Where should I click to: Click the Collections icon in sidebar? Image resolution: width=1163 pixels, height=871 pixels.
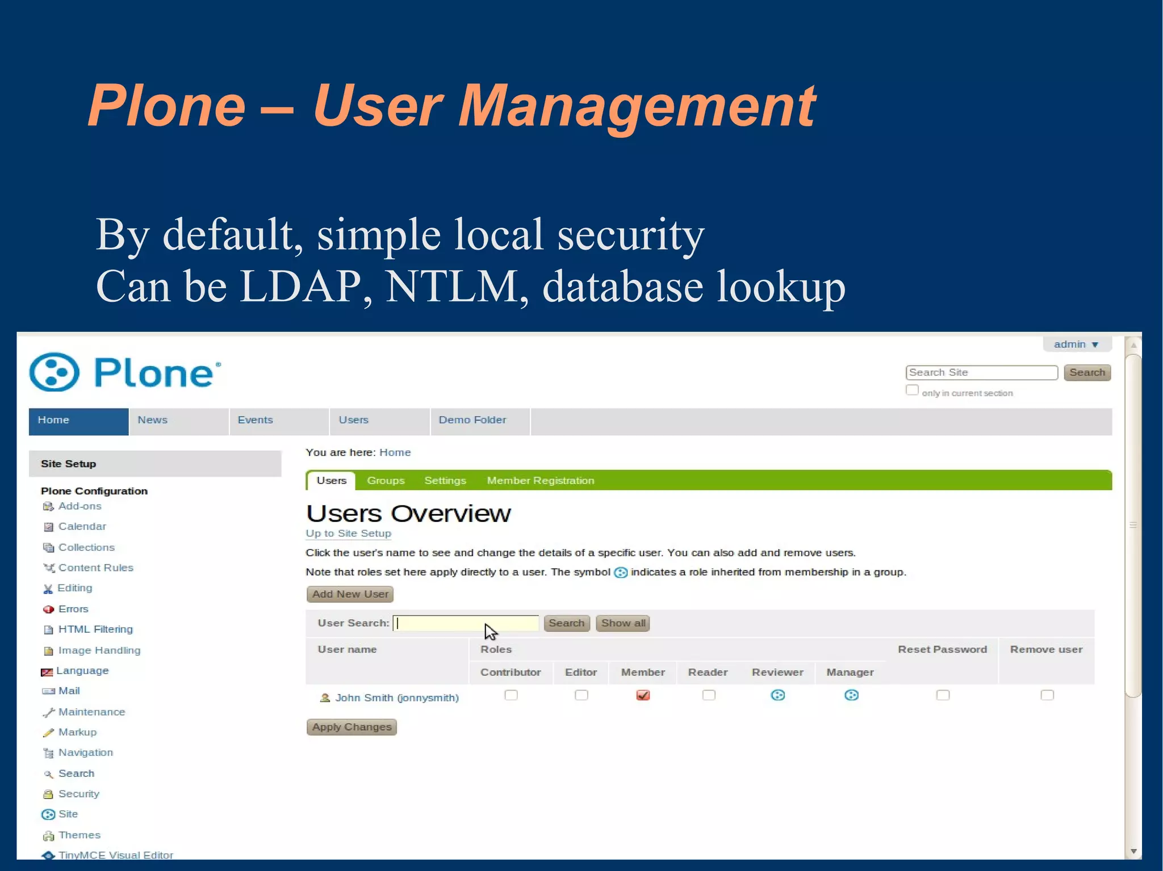click(x=48, y=548)
